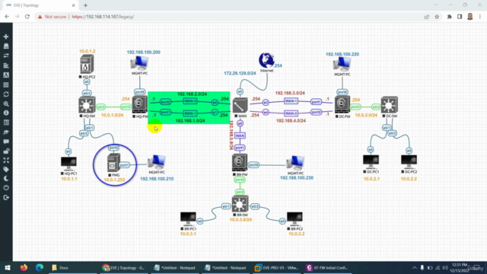
Task: Select MGMT-PC node labeled 192.168.100.200
Action: [139, 63]
